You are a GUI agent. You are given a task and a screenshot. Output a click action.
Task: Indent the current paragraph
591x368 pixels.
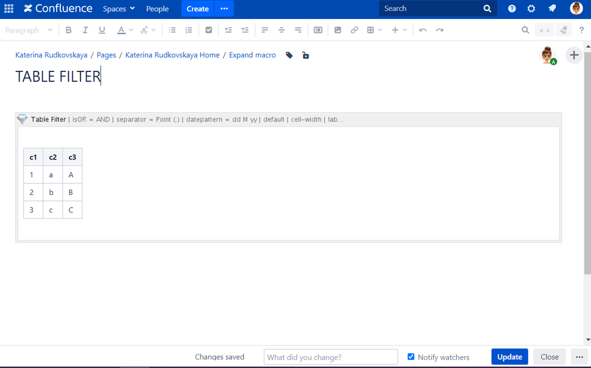point(245,30)
